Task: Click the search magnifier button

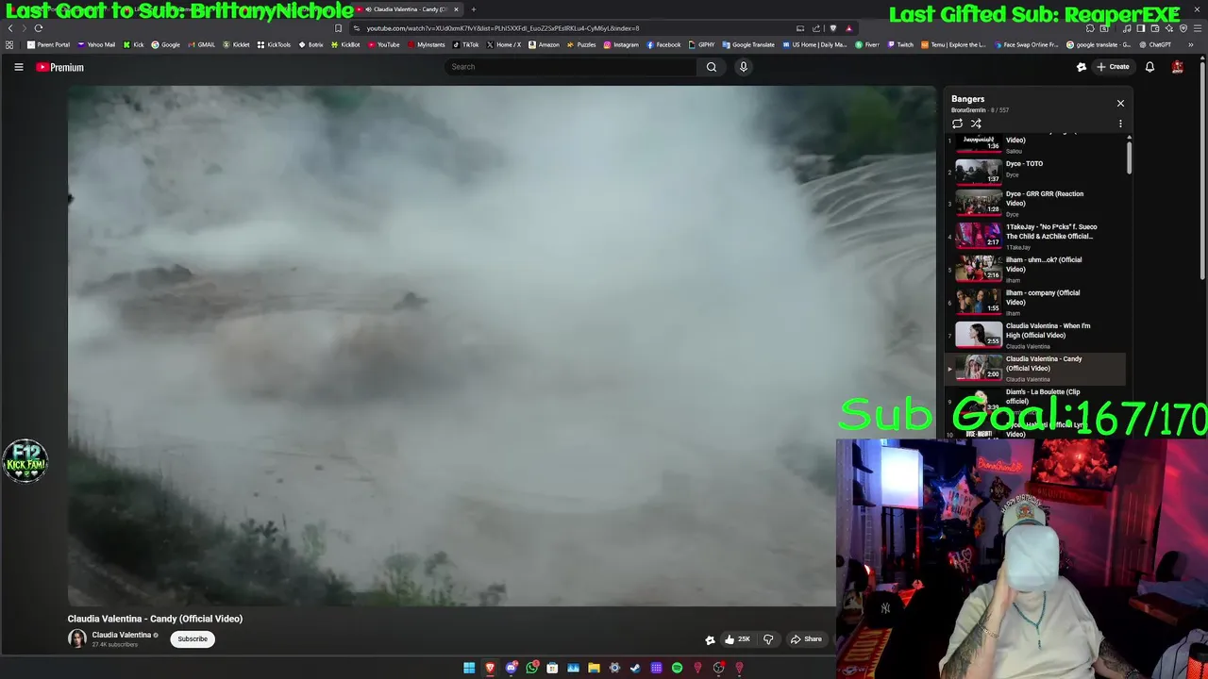Action: coord(712,67)
